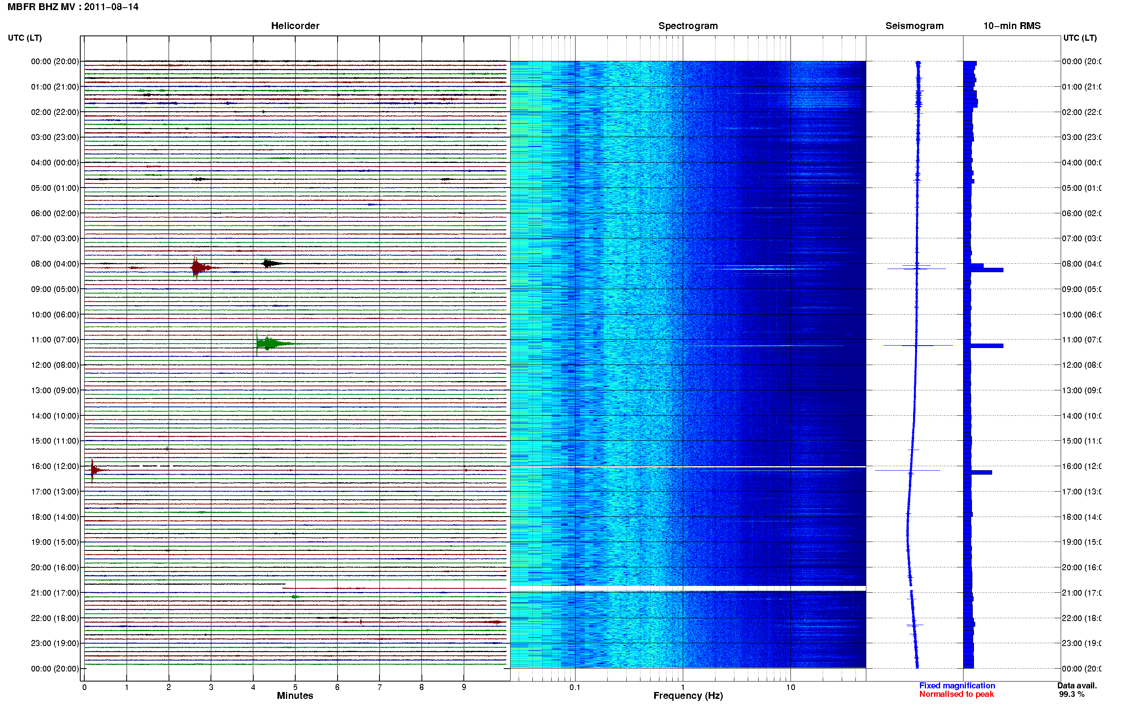The image size is (1147, 717).
Task: Click the seismogram spike near 11:10
Action: [918, 346]
